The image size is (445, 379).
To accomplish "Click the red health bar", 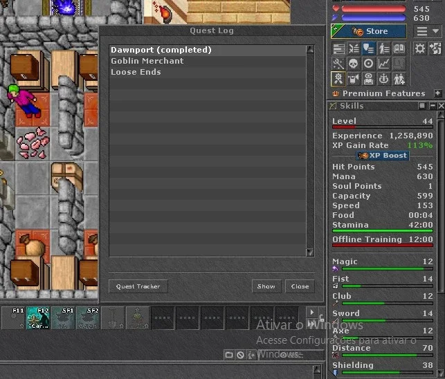I will 374,9.
